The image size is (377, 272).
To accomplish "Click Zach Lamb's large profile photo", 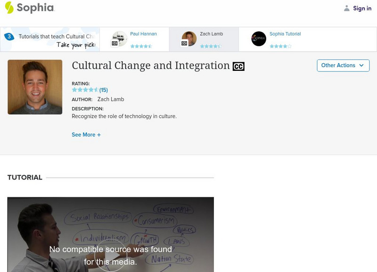I will 35,87.
